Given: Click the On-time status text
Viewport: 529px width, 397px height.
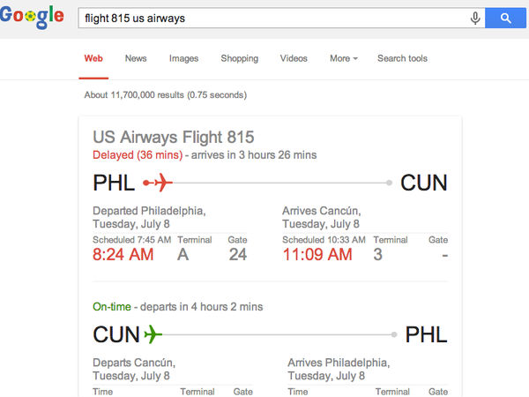Looking at the screenshot, I should 112,307.
